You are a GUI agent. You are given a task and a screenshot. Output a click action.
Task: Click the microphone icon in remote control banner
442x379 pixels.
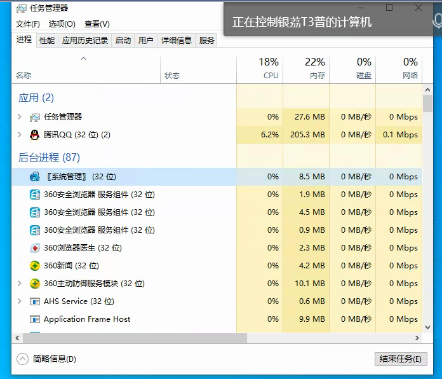tap(438, 22)
